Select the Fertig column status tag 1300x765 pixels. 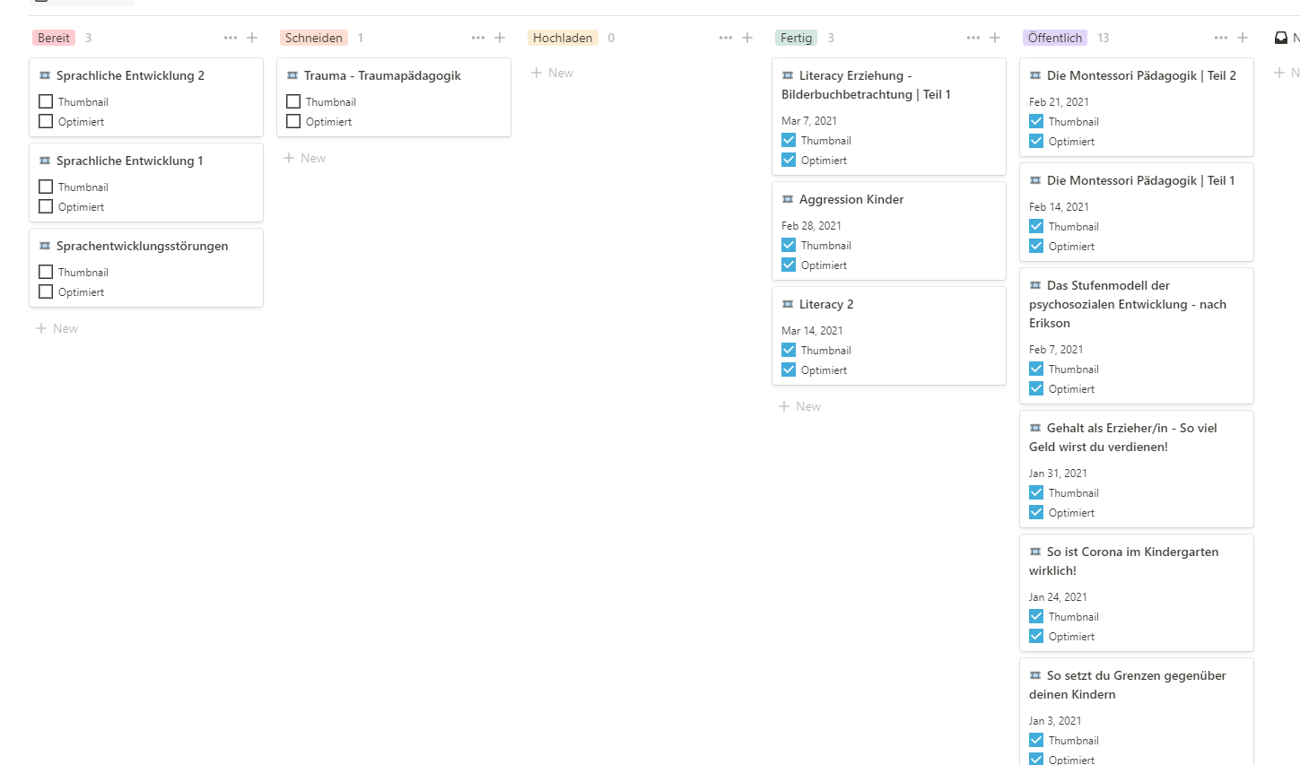[796, 38]
